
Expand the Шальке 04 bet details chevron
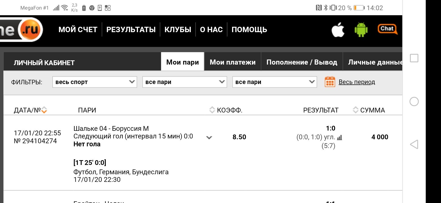point(209,138)
